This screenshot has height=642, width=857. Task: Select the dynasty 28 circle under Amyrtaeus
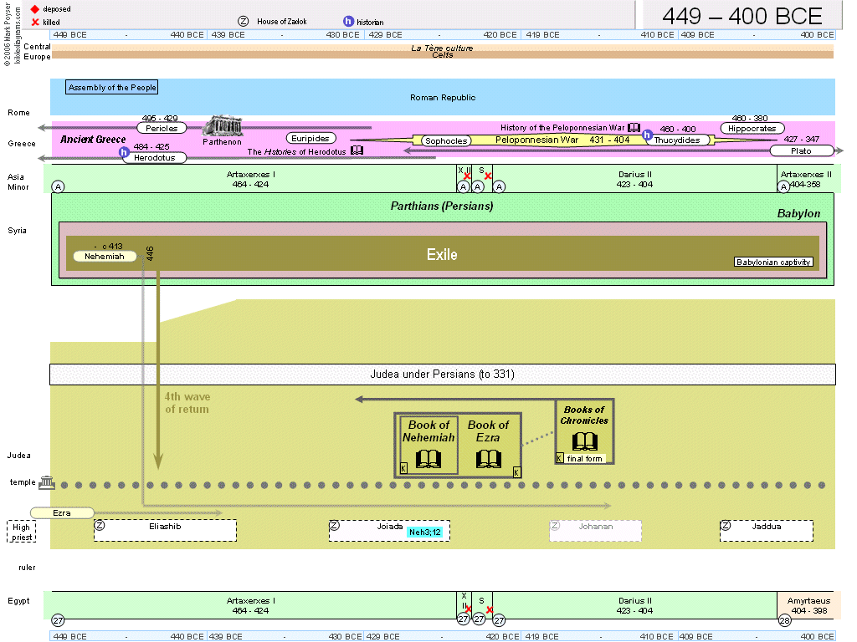(784, 620)
